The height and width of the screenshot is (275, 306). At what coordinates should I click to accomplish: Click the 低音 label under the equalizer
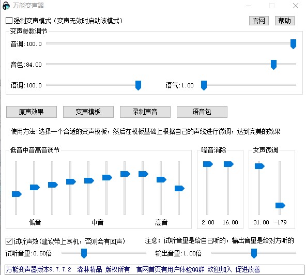pyautogui.click(x=35, y=222)
